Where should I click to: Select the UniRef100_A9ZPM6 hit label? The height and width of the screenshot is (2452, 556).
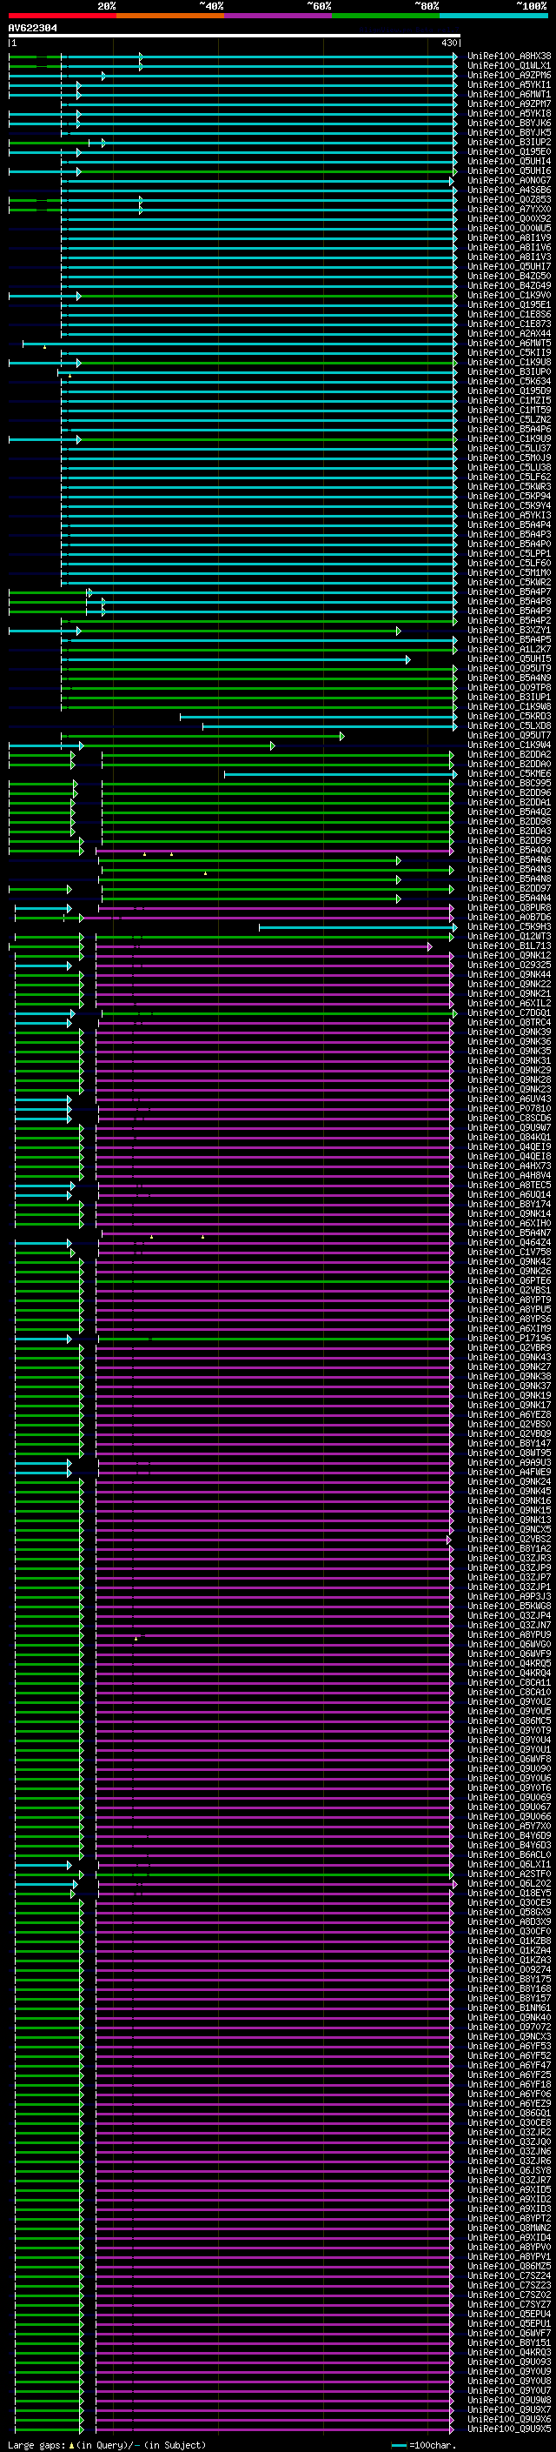(x=508, y=75)
